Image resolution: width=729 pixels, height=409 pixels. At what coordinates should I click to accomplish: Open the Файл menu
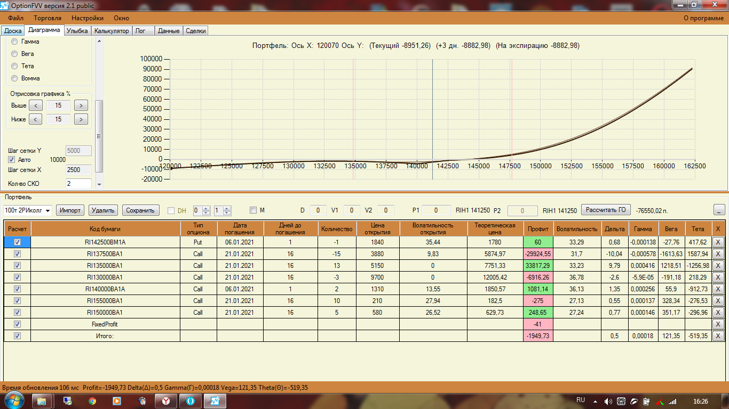pyautogui.click(x=16, y=18)
